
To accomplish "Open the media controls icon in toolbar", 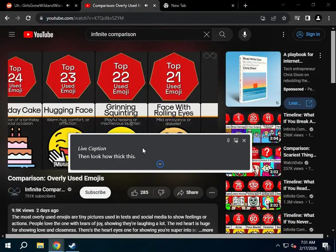I will pos(297,18).
